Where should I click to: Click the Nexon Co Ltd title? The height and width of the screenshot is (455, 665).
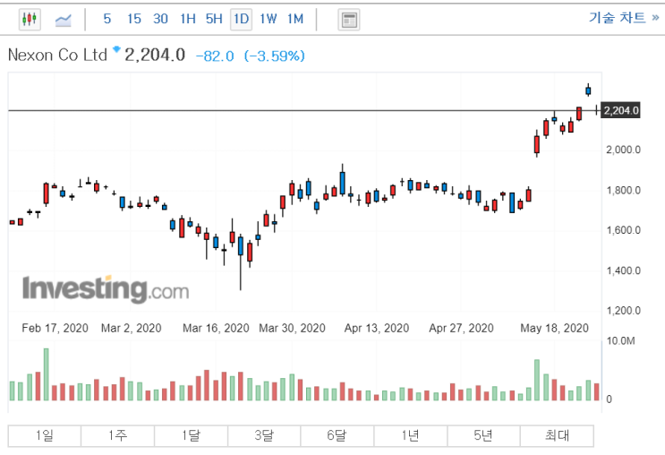(57, 56)
